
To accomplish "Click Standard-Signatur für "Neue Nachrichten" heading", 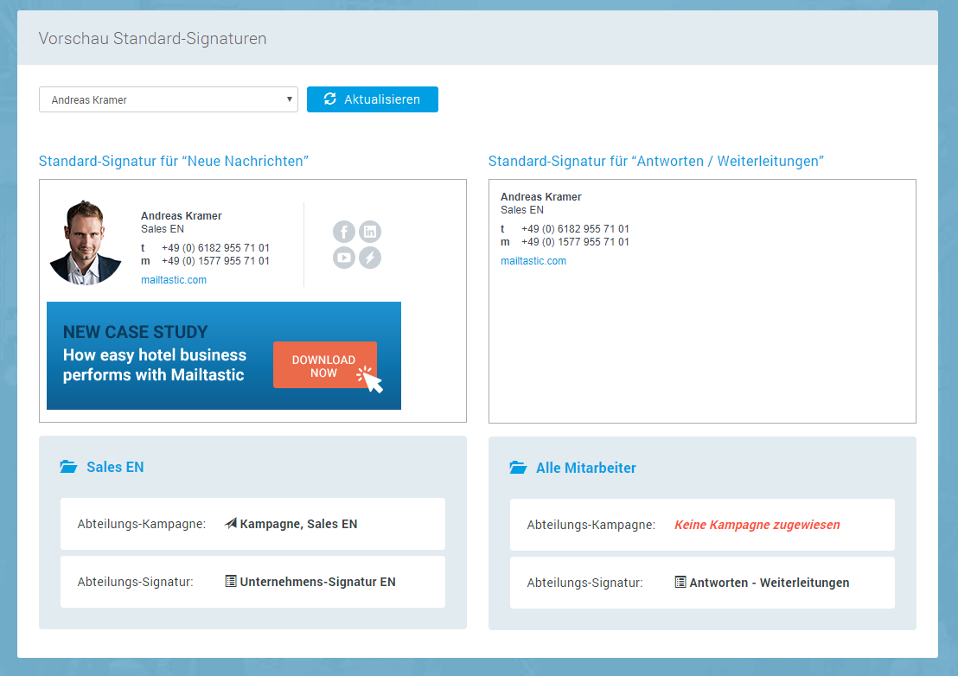I will tap(174, 161).
